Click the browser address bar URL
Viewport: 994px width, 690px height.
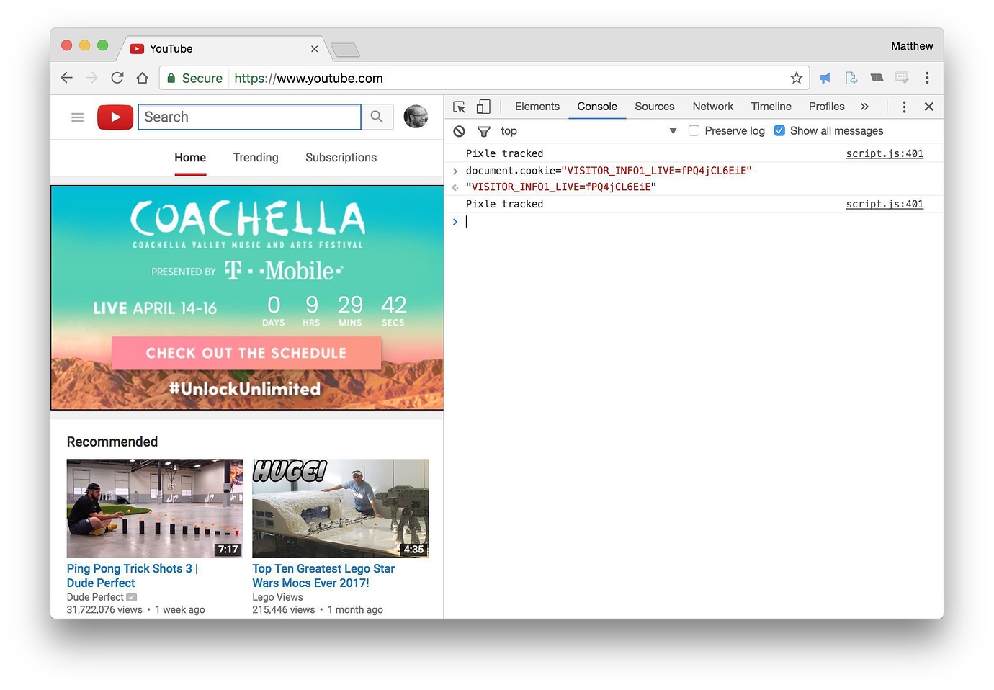click(308, 78)
